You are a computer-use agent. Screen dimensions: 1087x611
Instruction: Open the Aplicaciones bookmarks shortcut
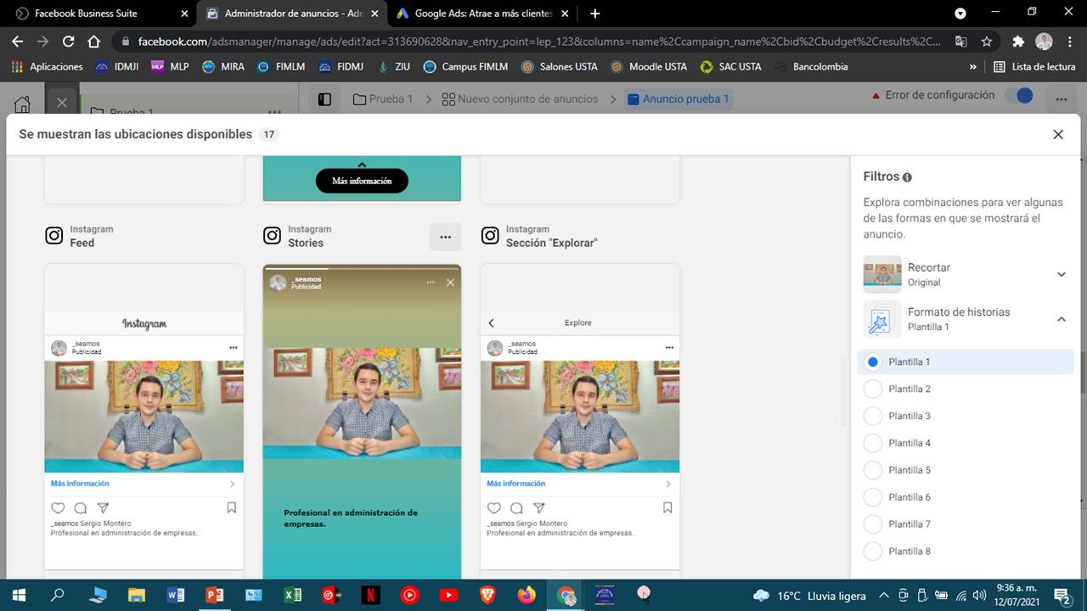[x=48, y=66]
